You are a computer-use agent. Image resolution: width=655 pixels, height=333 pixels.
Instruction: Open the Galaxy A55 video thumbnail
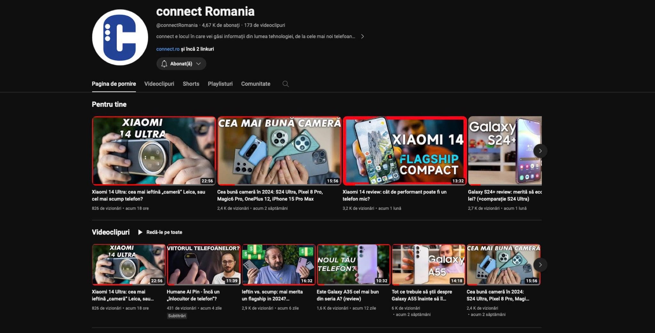tap(429, 265)
